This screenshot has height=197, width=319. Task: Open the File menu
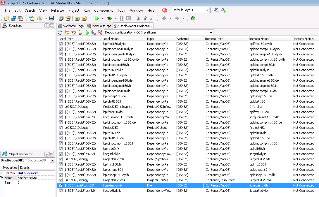tap(8, 10)
